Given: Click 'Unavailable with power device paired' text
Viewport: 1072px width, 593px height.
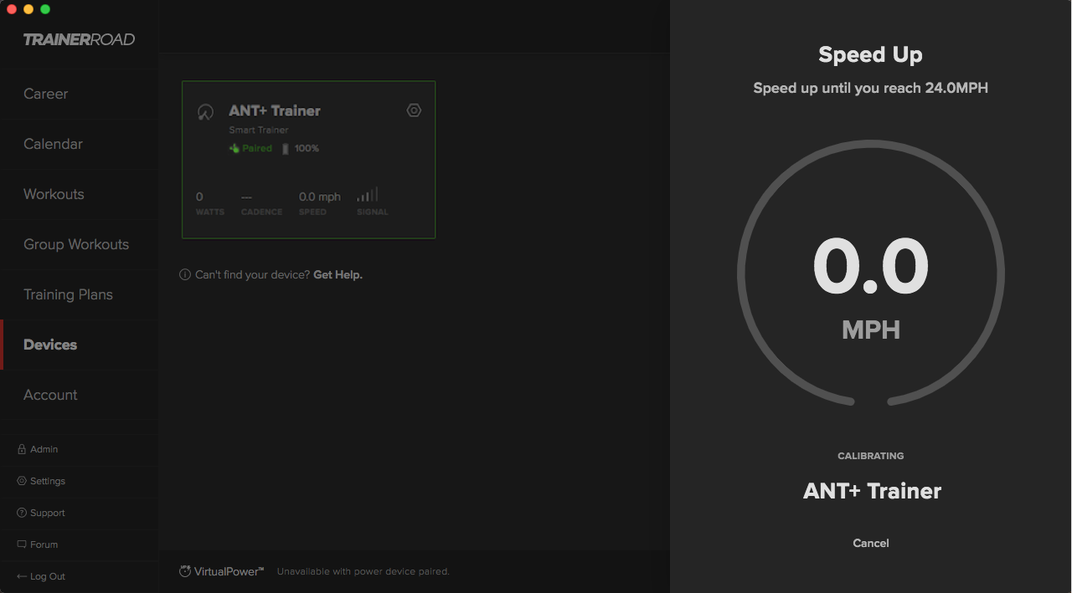Looking at the screenshot, I should [363, 572].
